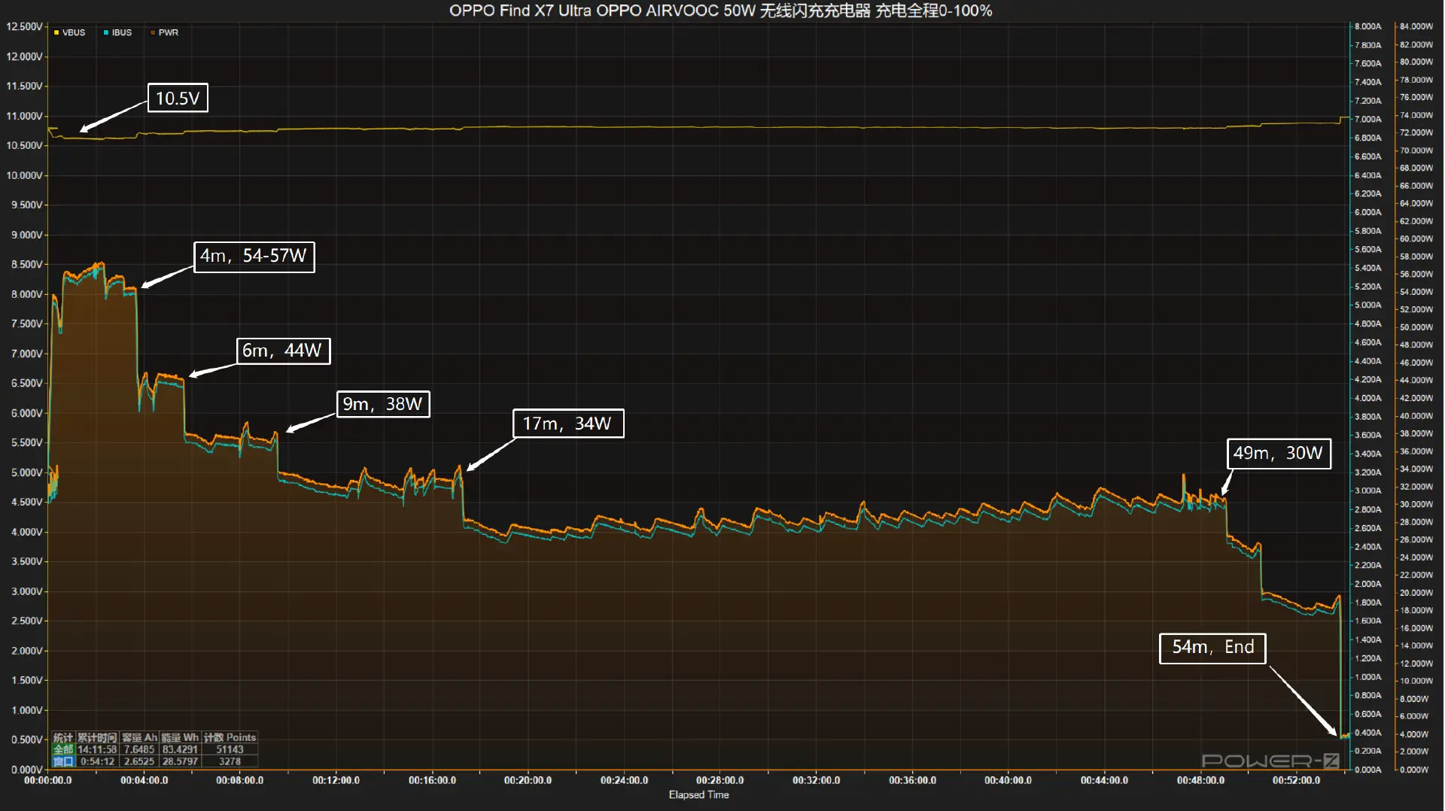Viewport: 1445px width, 811px height.
Task: Toggle the VBUS legend entry
Action: pyautogui.click(x=69, y=32)
